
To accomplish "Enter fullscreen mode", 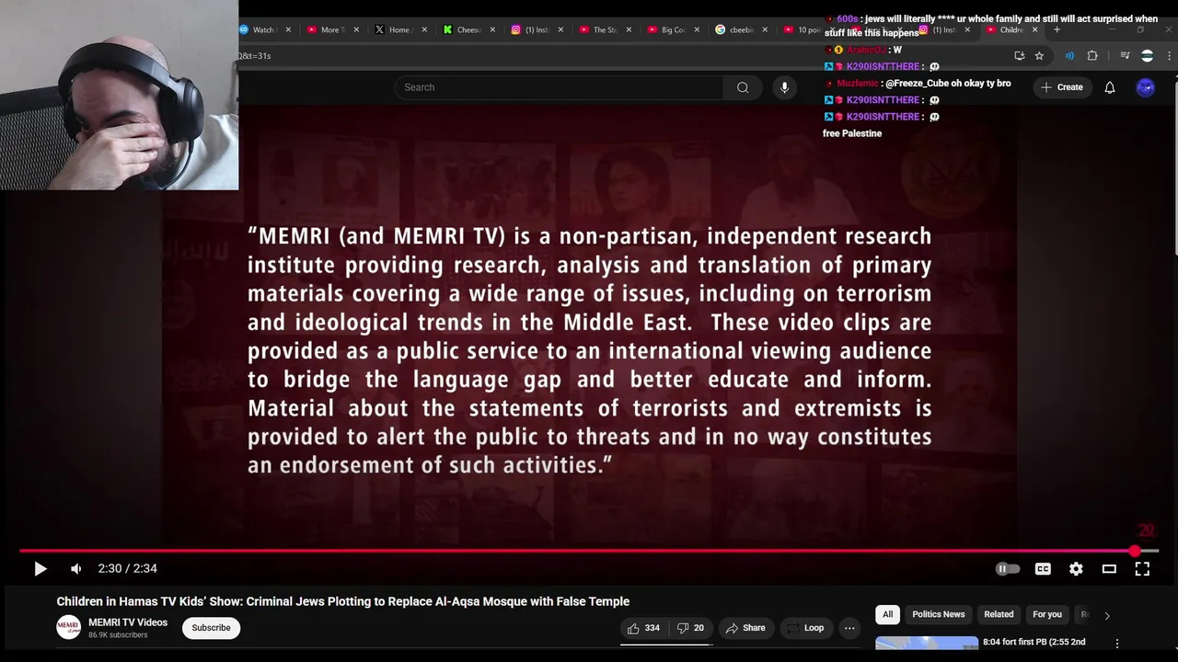I will (1142, 569).
